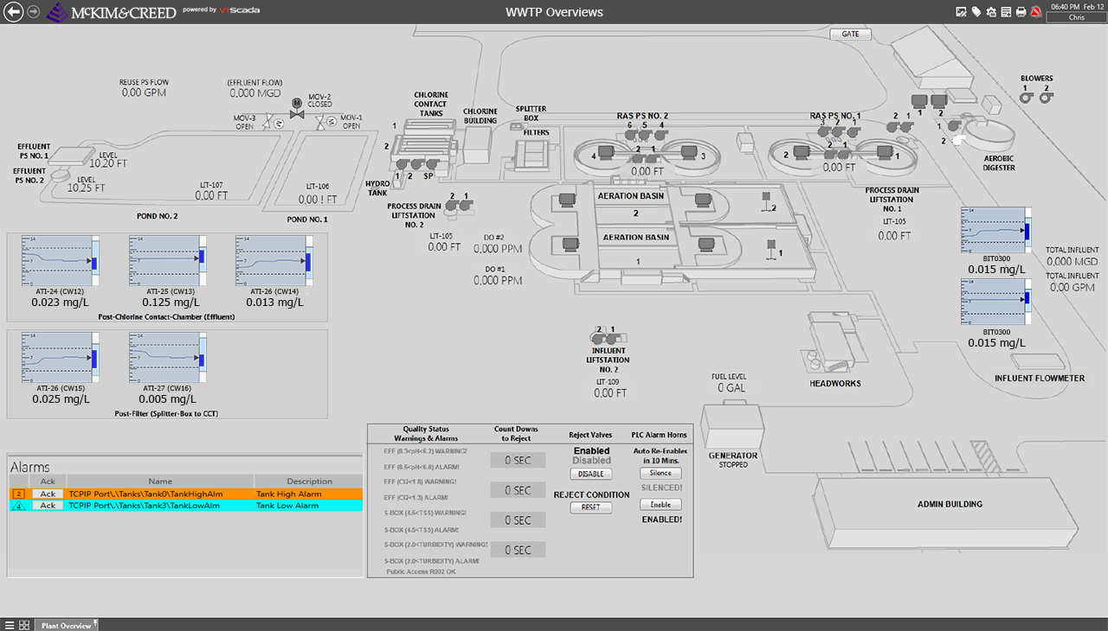Viewport: 1108px width, 631px height.
Task: Click the printer icon in title bar
Action: 1021,12
